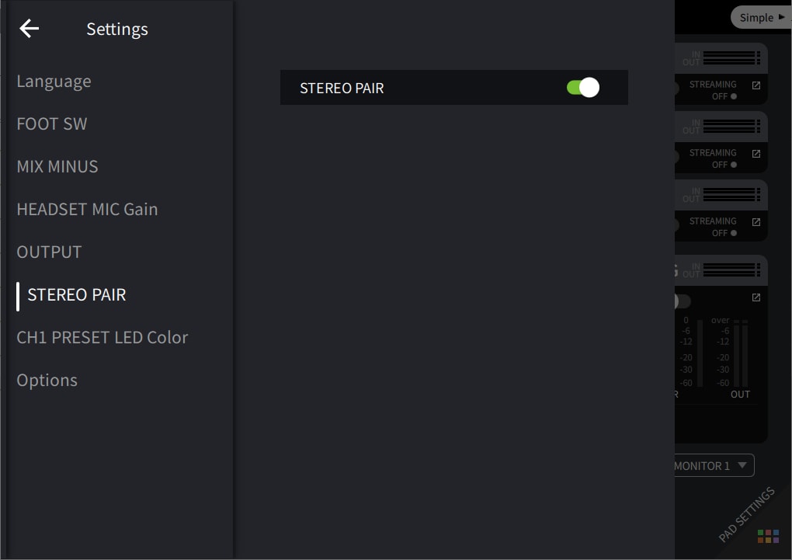Go to MIX MINUS settings
Screen dimensions: 792x560
[57, 167]
